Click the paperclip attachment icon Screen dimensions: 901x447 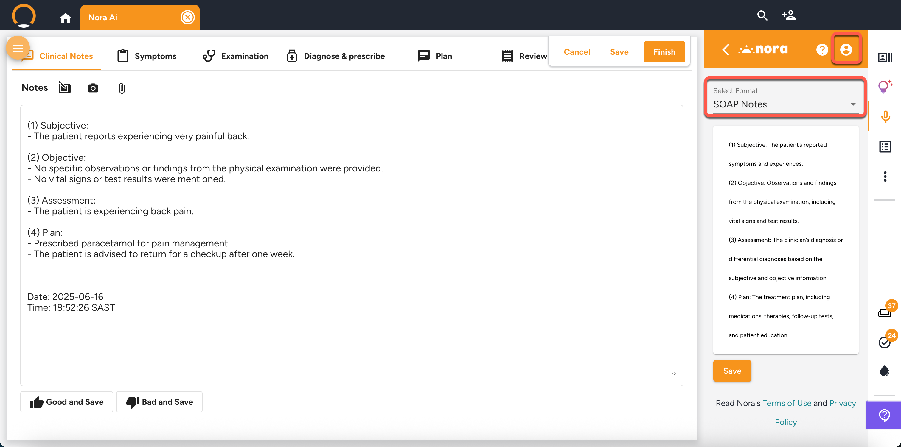coord(121,88)
